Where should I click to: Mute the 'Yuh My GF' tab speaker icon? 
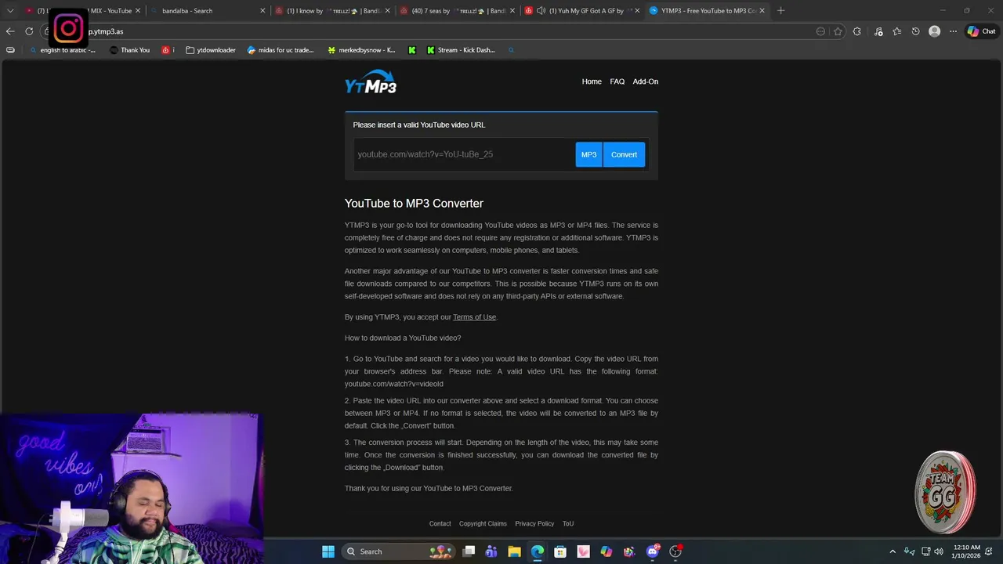(541, 11)
